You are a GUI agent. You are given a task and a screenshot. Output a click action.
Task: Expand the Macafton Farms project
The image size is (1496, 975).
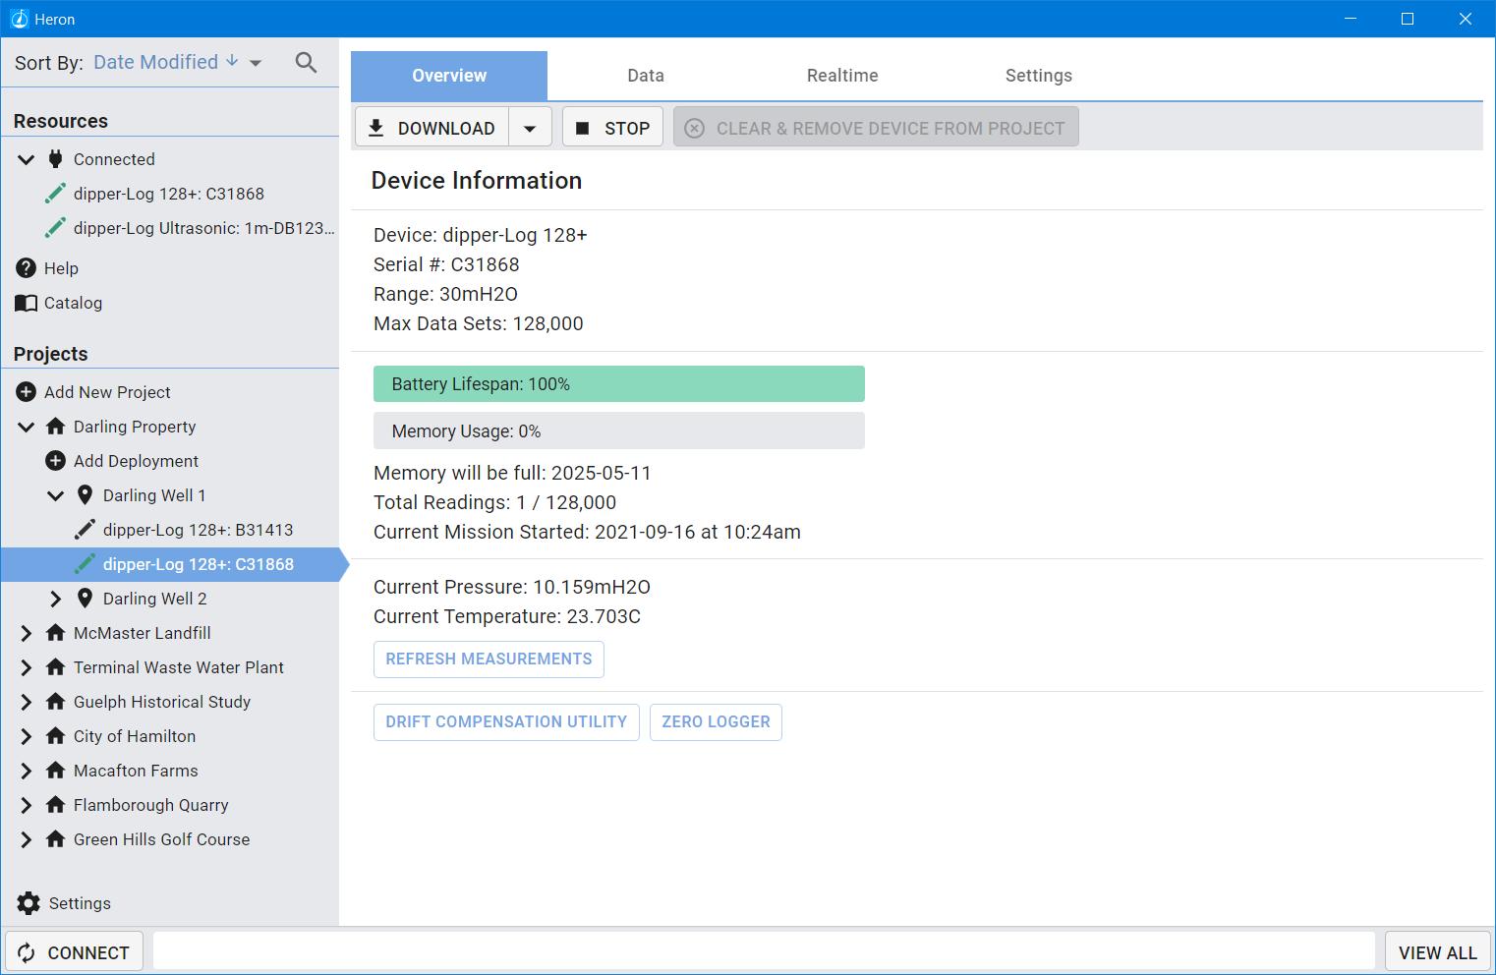point(27,771)
